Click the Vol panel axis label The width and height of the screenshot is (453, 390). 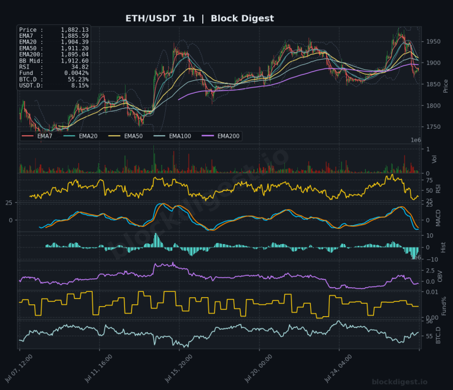click(x=434, y=159)
